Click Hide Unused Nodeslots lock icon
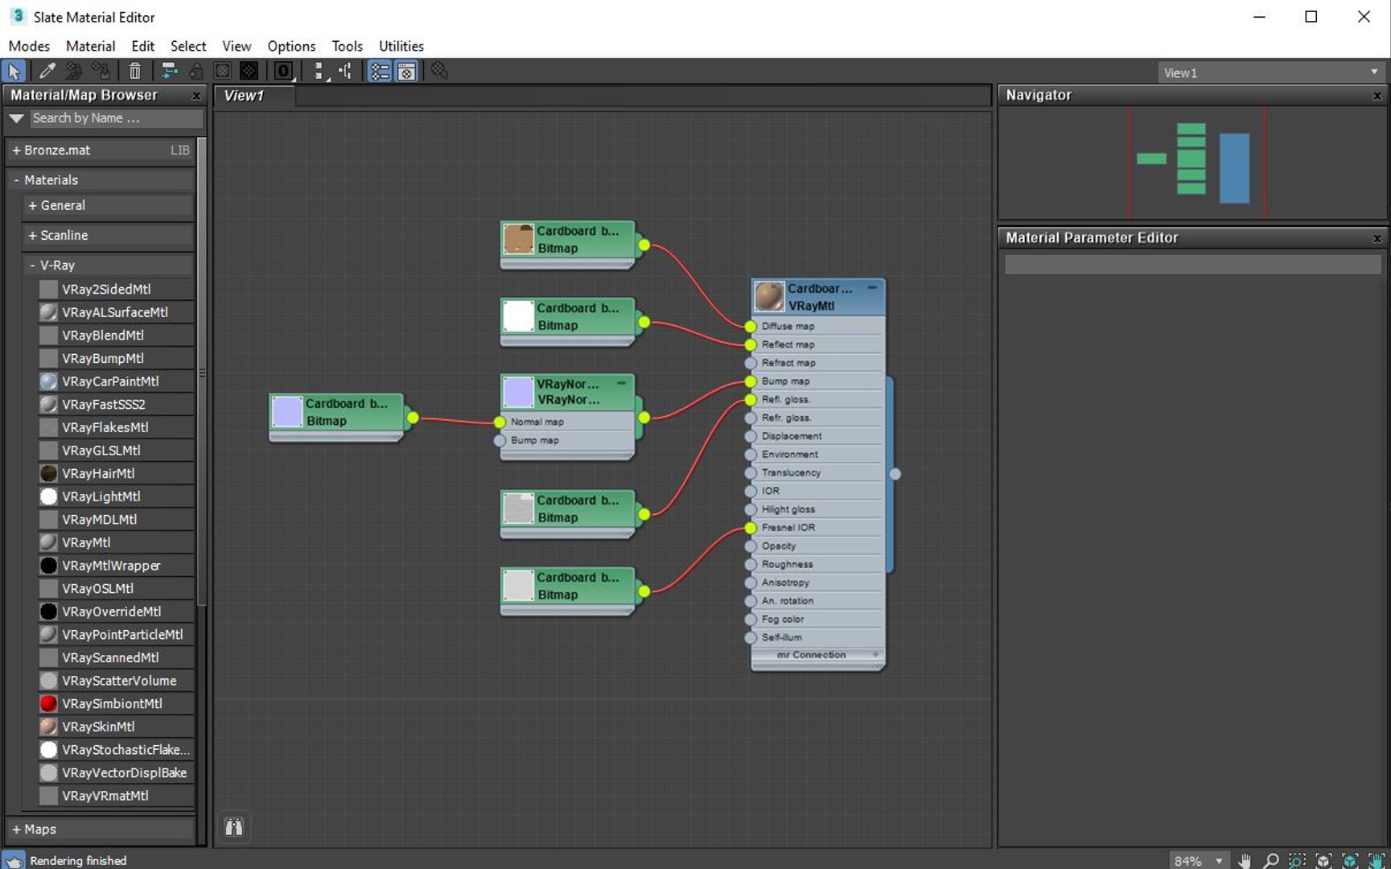 coord(195,72)
